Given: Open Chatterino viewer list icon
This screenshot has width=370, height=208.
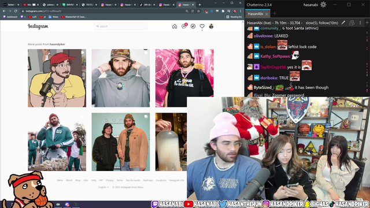Looking at the screenshot, I should pos(351,23).
